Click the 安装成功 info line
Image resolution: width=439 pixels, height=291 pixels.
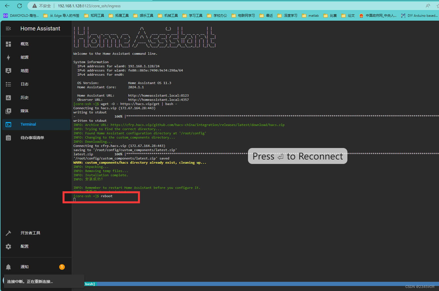[x=88, y=179]
